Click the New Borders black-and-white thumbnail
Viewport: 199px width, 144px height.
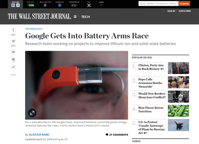(178, 96)
